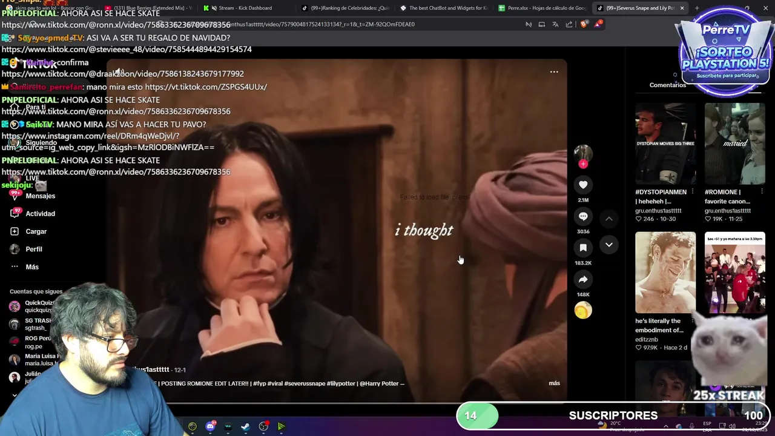Open the #ROMIONE married video thumbnail
The height and width of the screenshot is (436, 775).
click(734, 144)
